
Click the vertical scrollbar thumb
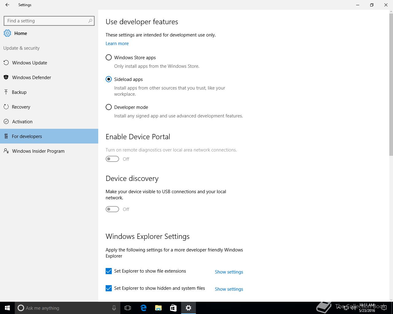tap(391, 84)
